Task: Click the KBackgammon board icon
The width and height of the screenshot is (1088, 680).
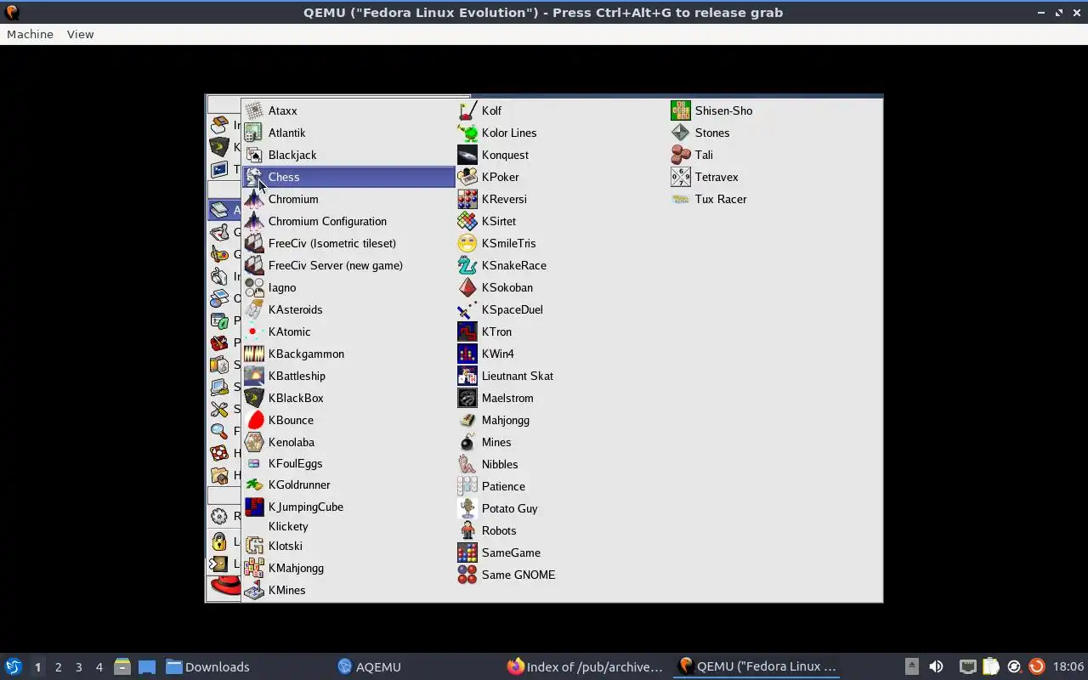Action: [x=253, y=354]
